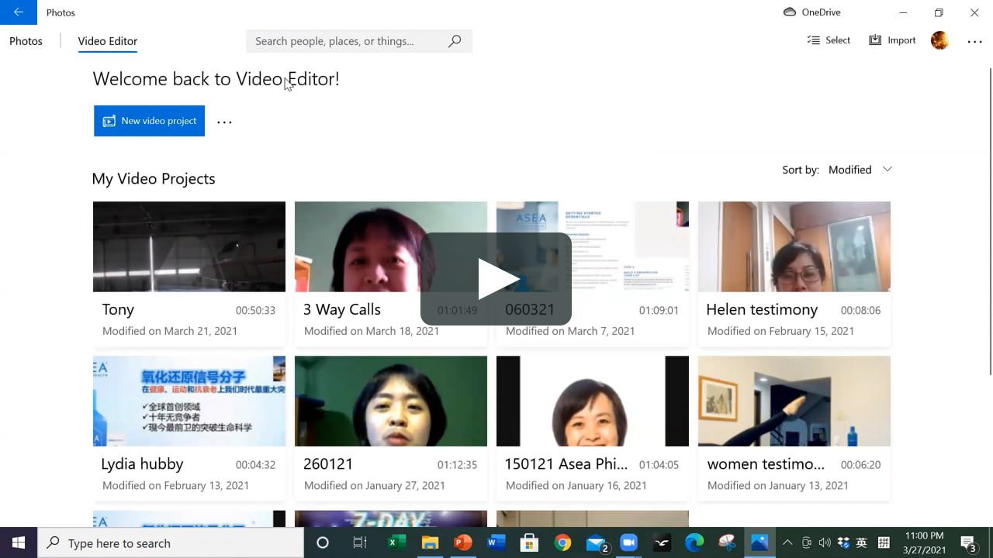Open the user account avatar
Screen dimensions: 993x558
pyautogui.click(x=939, y=40)
